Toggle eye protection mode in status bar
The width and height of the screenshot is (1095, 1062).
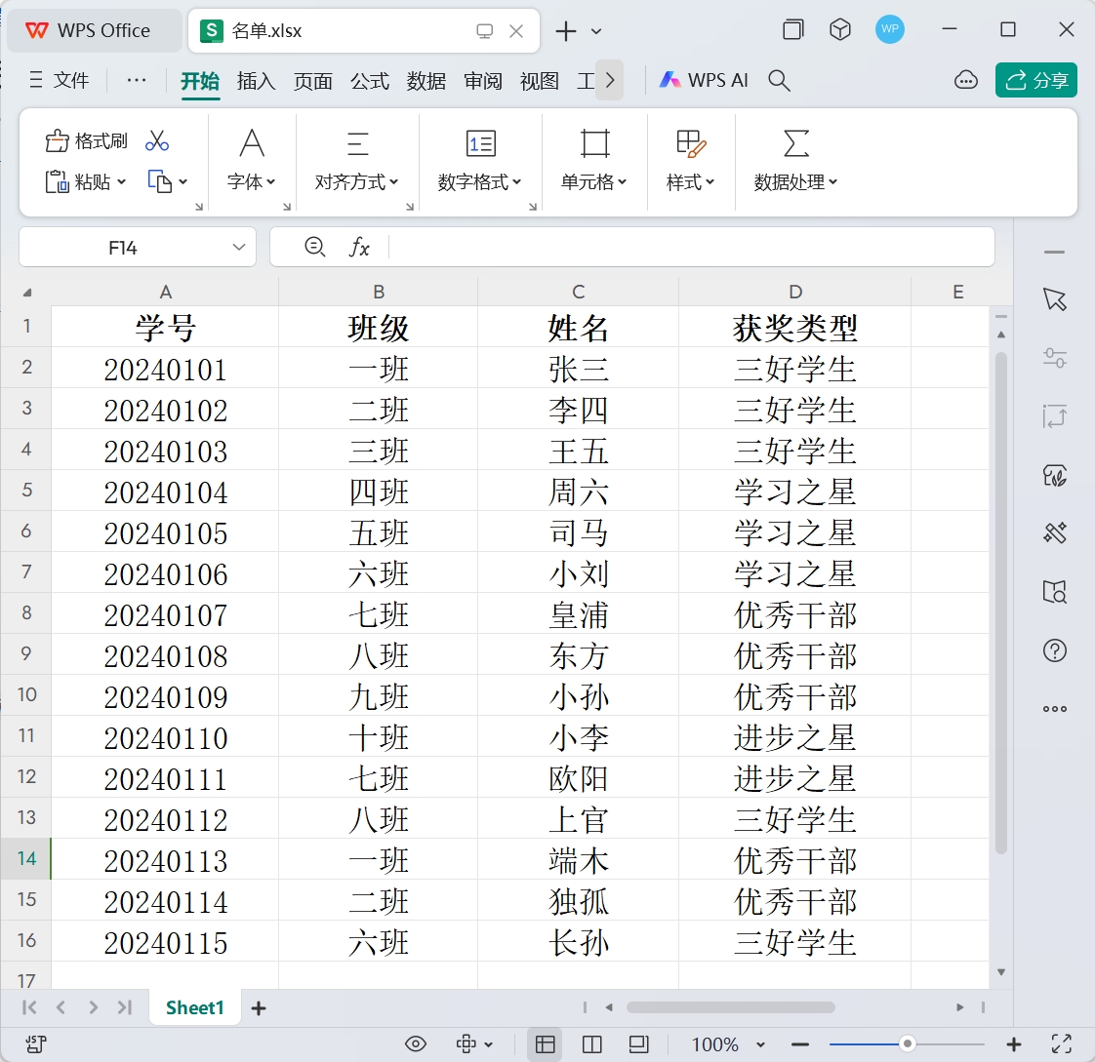[x=416, y=1044]
